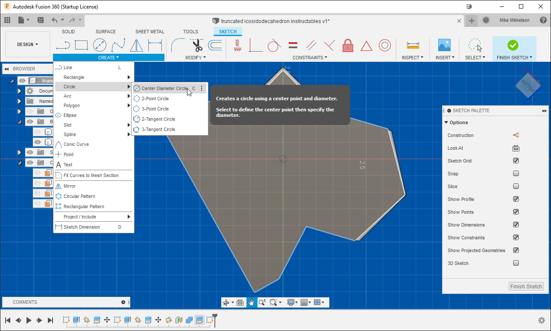Select the Tangent constraint icon

pyautogui.click(x=274, y=45)
